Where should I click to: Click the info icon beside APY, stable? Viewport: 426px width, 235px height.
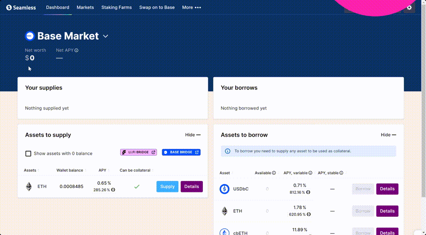coord(341,173)
